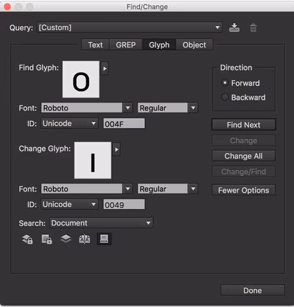Open Change Glyph ID type dropdown

pyautogui.click(x=69, y=204)
